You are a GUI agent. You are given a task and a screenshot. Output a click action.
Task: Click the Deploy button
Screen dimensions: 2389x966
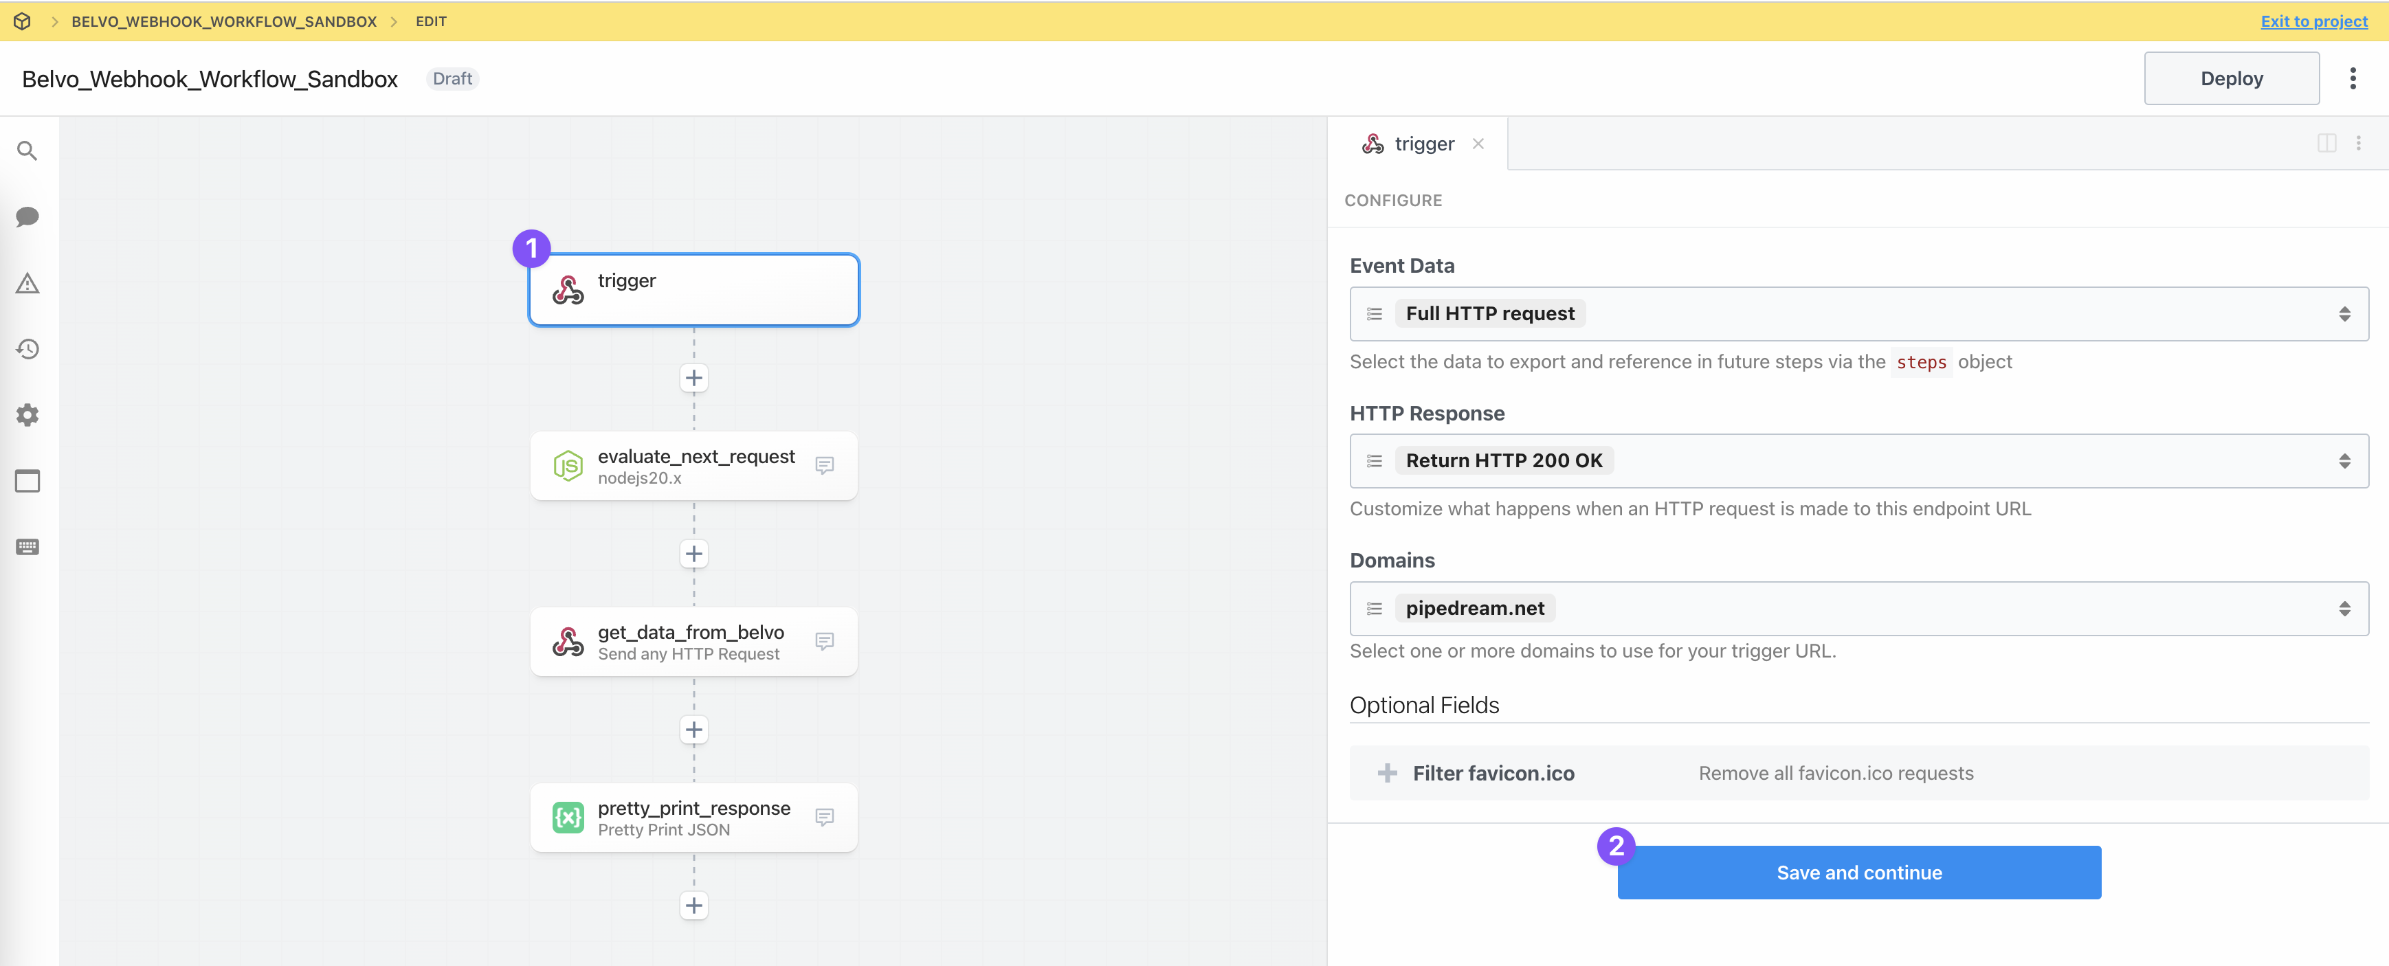click(x=2232, y=79)
